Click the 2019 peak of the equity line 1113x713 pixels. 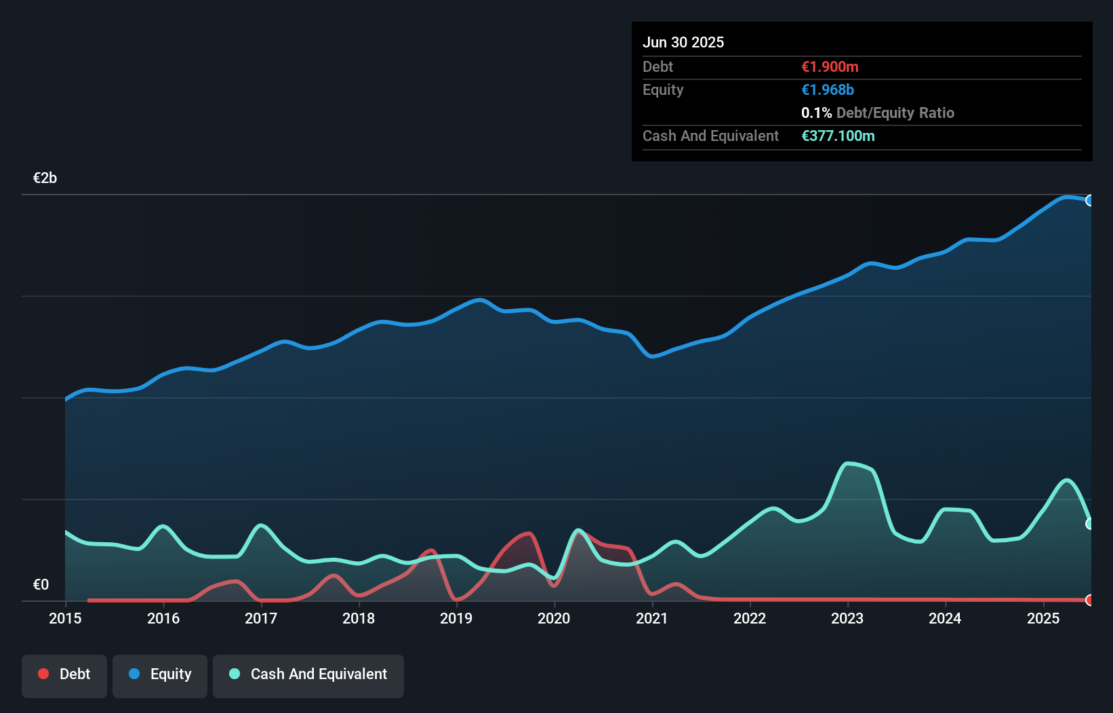tap(479, 299)
